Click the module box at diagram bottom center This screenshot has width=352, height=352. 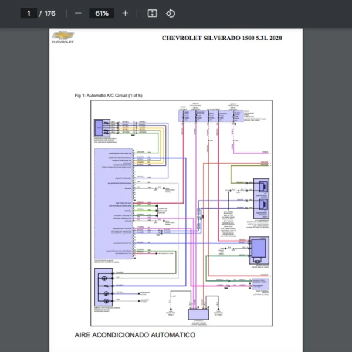[199, 314]
